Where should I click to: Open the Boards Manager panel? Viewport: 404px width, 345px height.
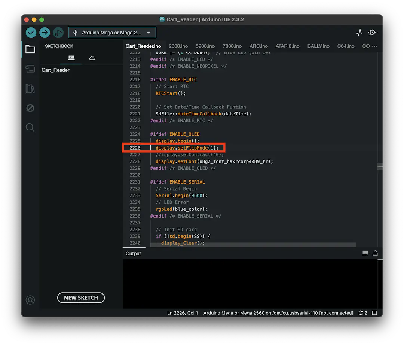[x=30, y=69]
